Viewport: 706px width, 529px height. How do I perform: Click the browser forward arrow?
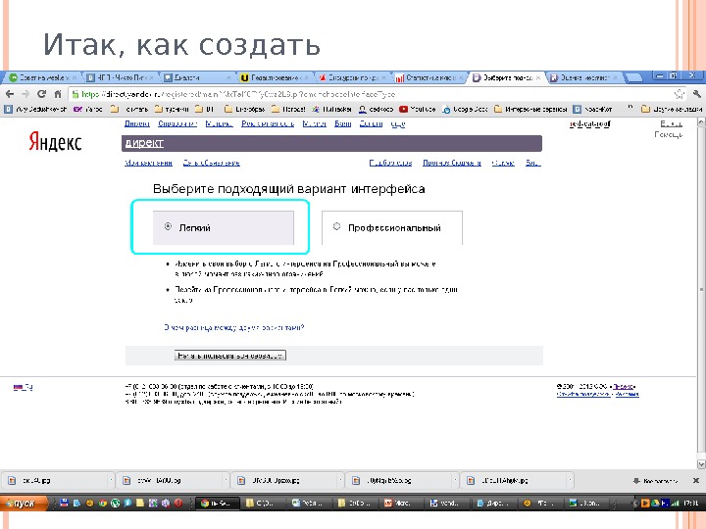[25, 94]
